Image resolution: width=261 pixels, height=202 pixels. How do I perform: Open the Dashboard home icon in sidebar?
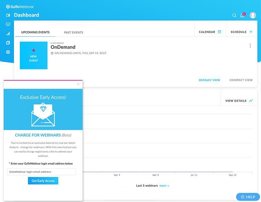8,15
